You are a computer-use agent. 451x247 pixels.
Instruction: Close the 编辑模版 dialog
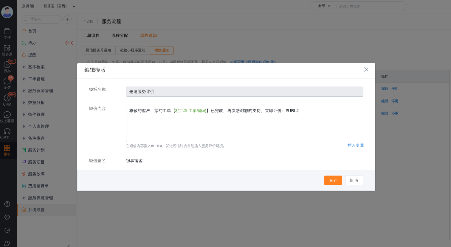(366, 70)
